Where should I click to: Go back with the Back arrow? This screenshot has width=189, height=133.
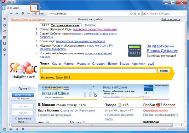11,13
